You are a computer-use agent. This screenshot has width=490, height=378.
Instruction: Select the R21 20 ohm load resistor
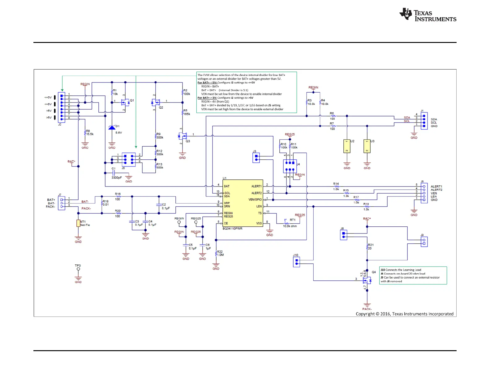(367, 247)
